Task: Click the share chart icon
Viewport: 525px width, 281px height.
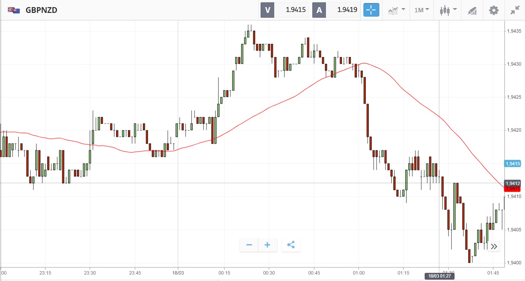Action: [x=291, y=245]
